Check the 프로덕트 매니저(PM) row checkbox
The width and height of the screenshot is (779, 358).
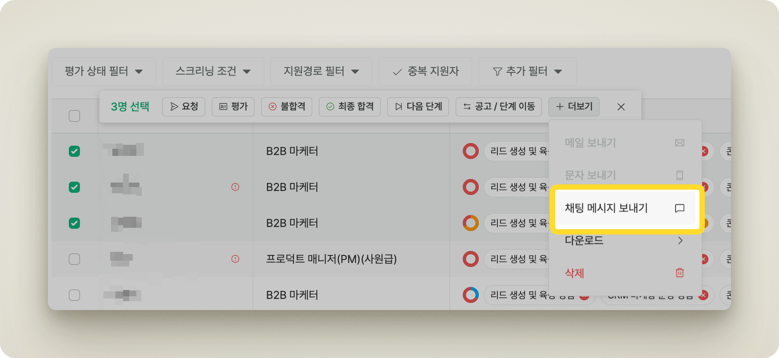pyautogui.click(x=75, y=259)
